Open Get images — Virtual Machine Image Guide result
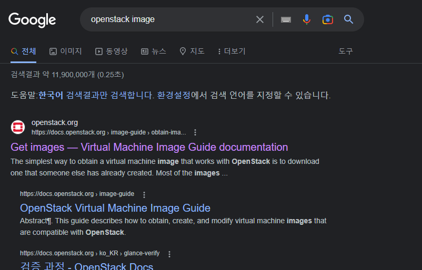The width and height of the screenshot is (422, 270). (x=149, y=147)
